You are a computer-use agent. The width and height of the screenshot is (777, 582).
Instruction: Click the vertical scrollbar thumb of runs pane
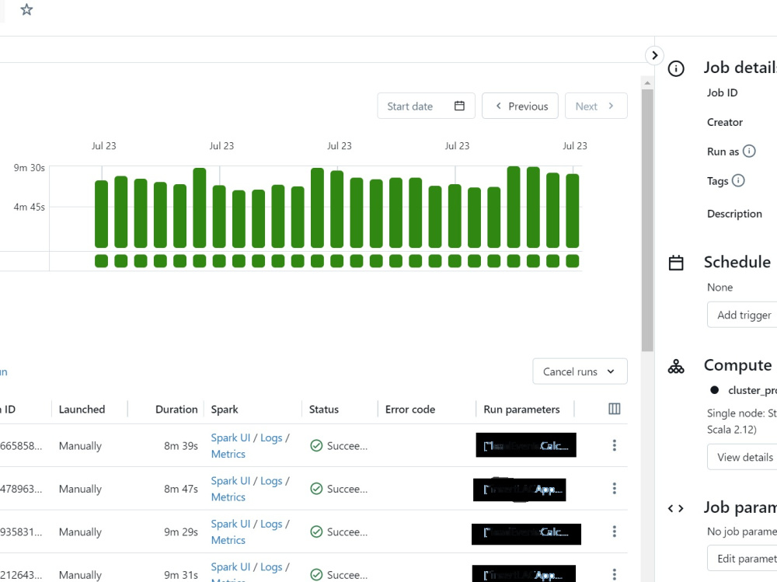point(647,220)
